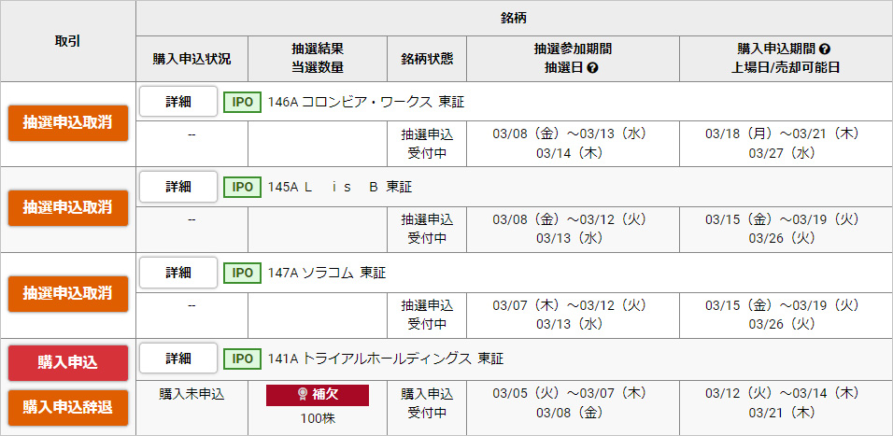Open 詳細 for 145A LisB
The width and height of the screenshot is (893, 436).
point(178,188)
